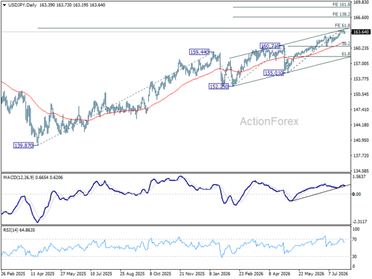Click the 144.180 price axis value
372x279 pixels.
361,125
